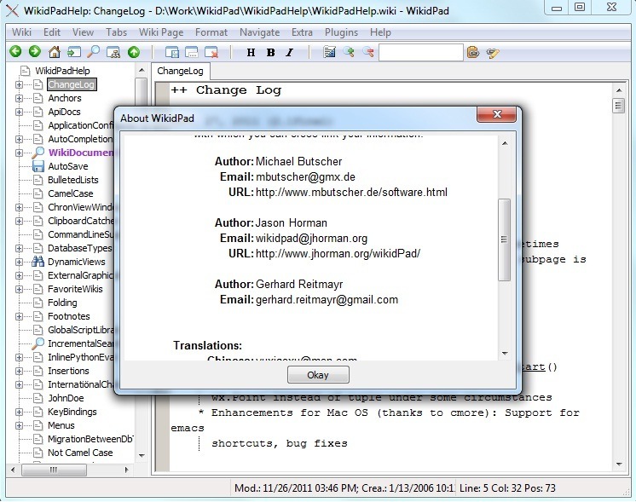
Task: Close the About WikidPad dialog
Action: [497, 114]
